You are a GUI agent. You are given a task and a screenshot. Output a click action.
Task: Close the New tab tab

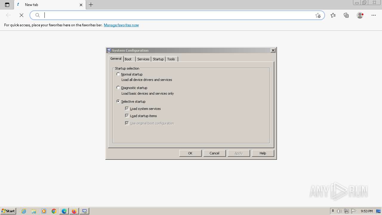click(x=81, y=5)
